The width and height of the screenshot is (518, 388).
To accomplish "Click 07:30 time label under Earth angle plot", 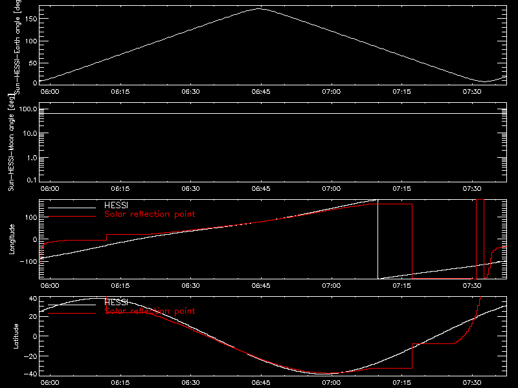I will pos(472,92).
